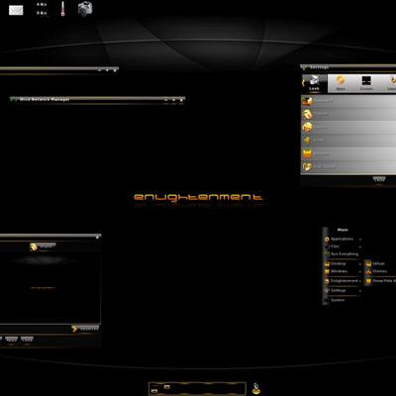The width and height of the screenshot is (396, 396).
Task: Open System entry in Main menu
Action: coord(342,300)
